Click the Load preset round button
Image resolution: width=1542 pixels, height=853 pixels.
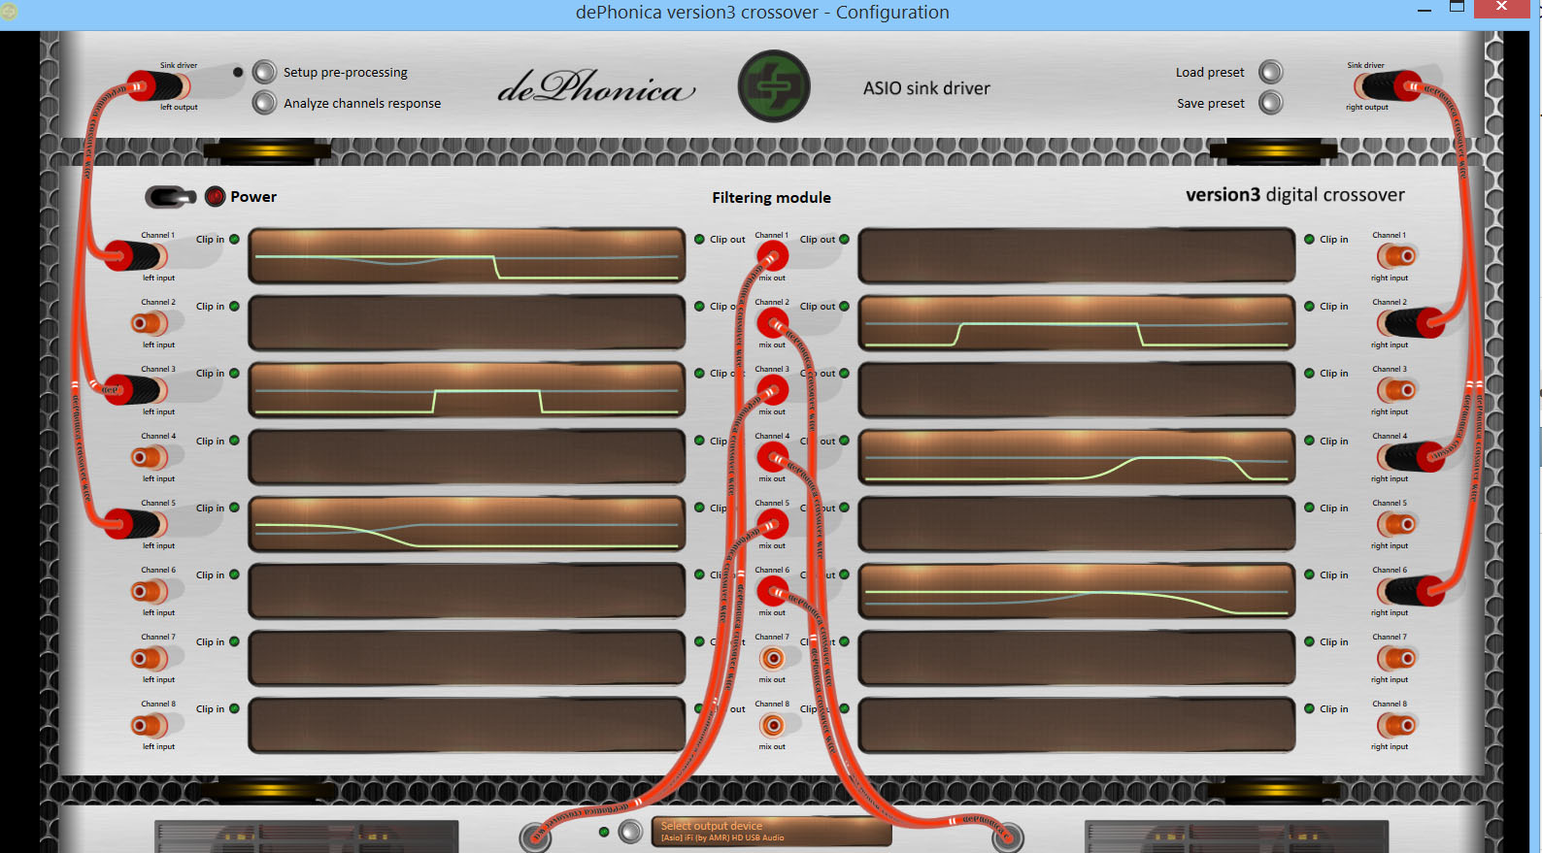click(x=1270, y=72)
